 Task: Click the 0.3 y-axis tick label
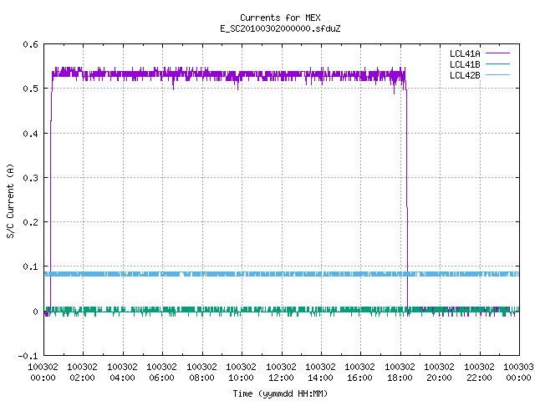point(30,178)
